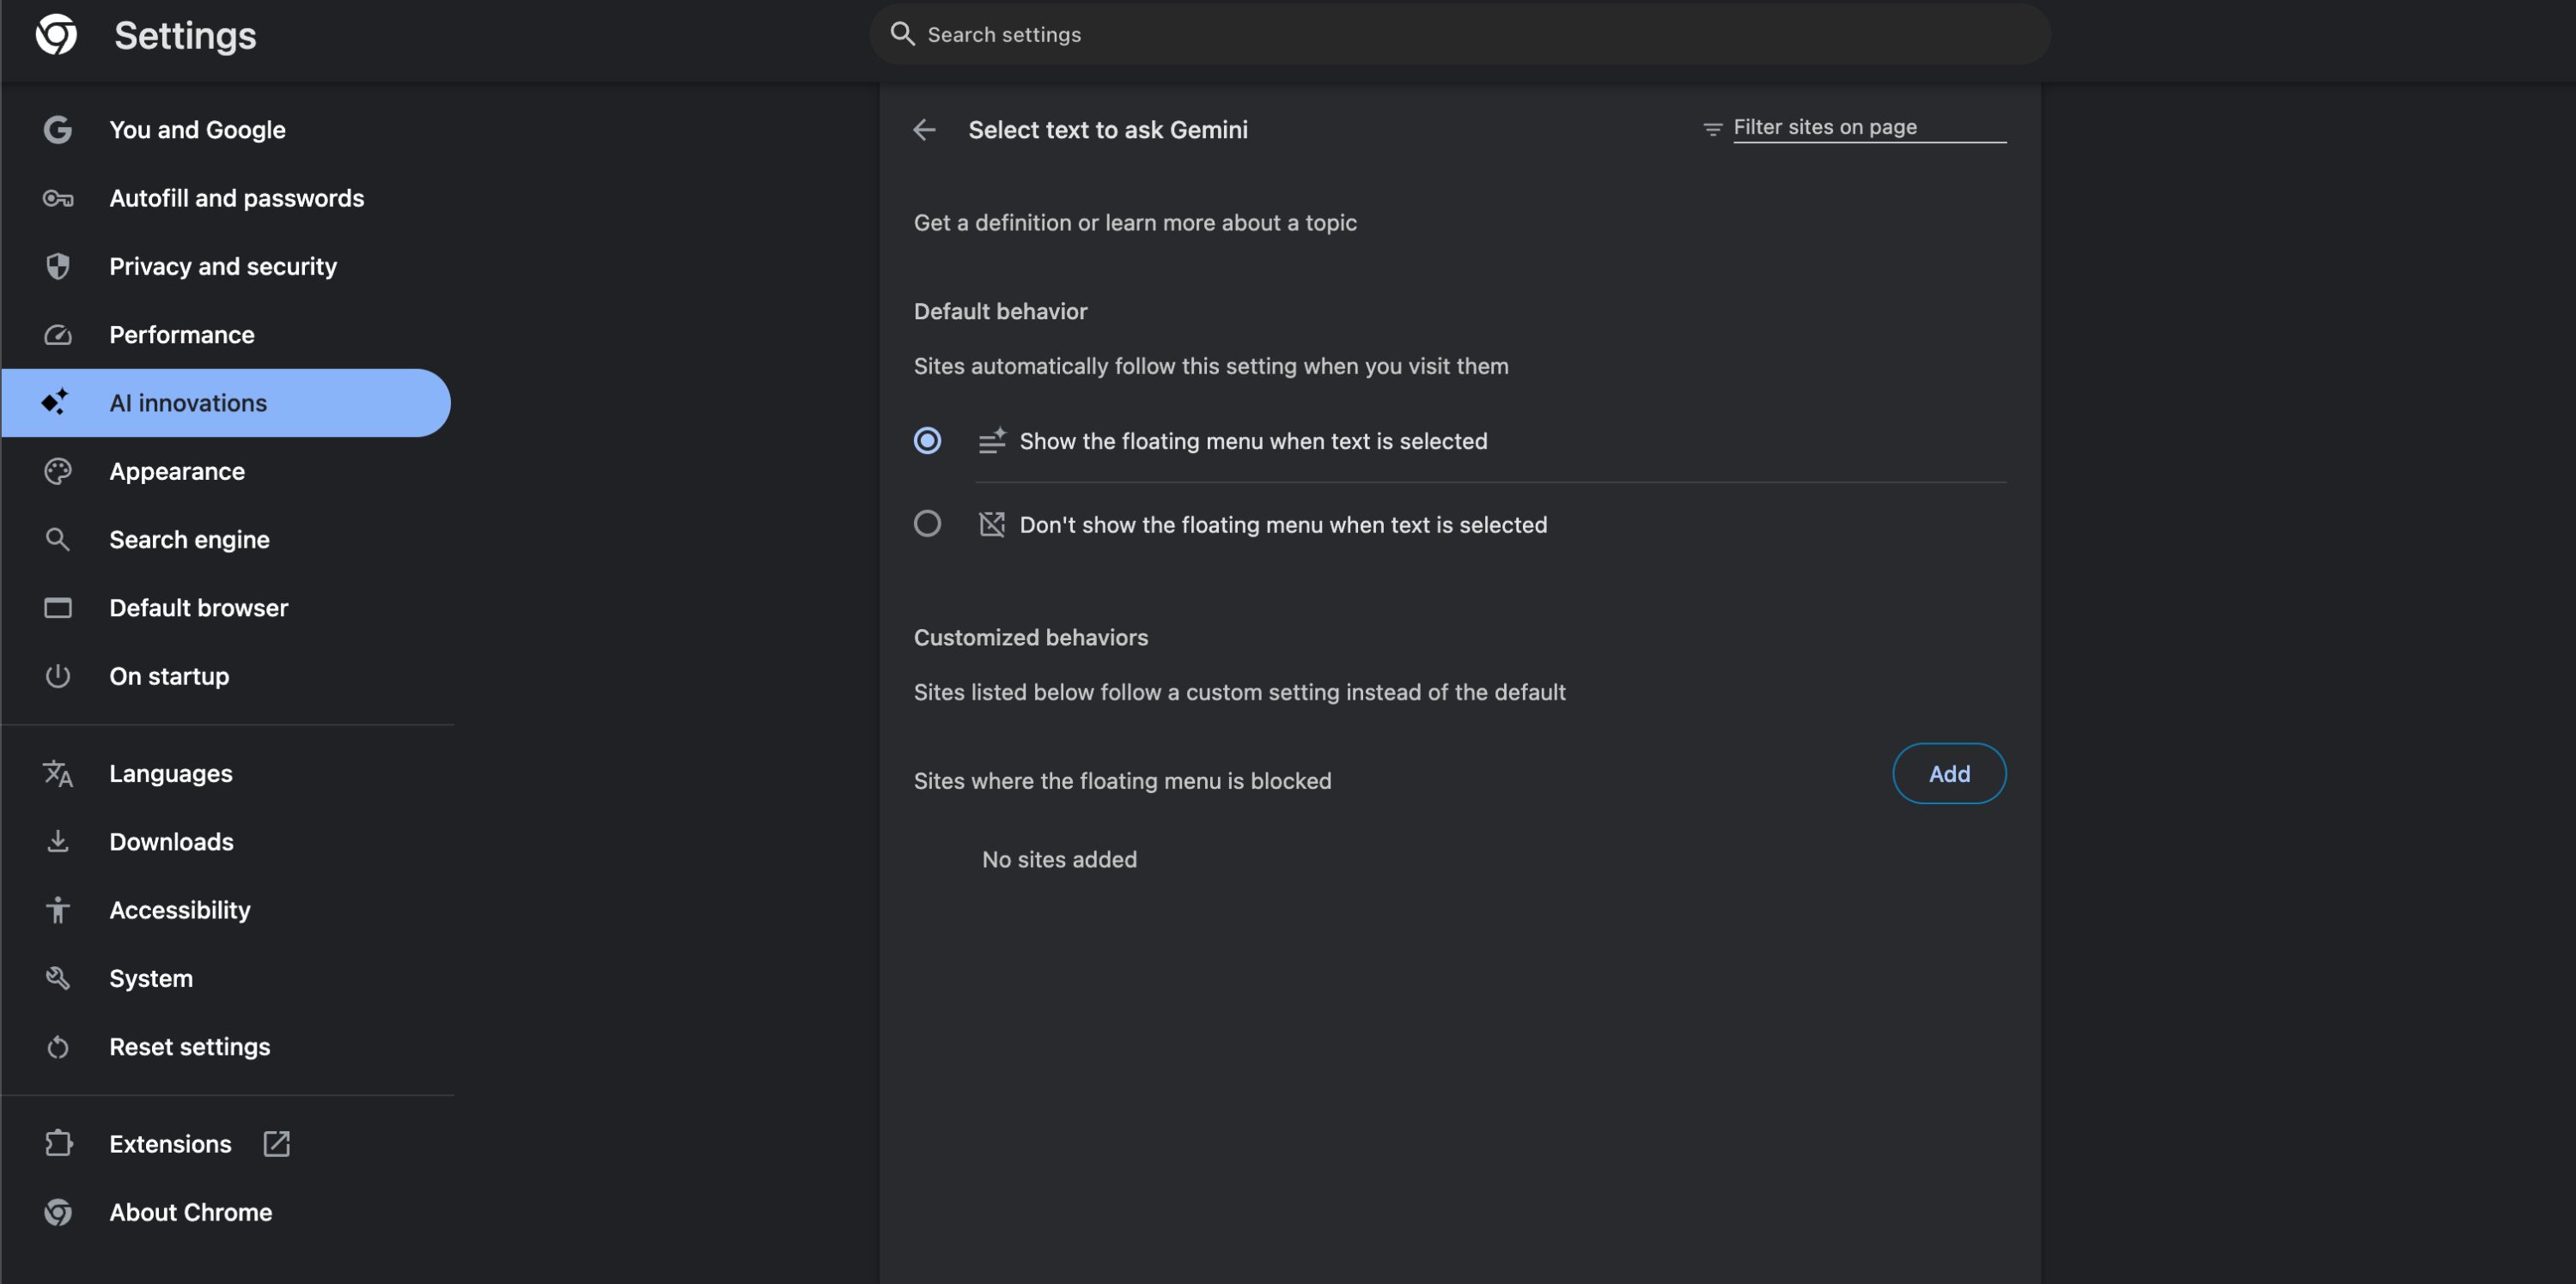Click the Search engine magnifier icon
Image resolution: width=2576 pixels, height=1284 pixels.
pyautogui.click(x=58, y=540)
